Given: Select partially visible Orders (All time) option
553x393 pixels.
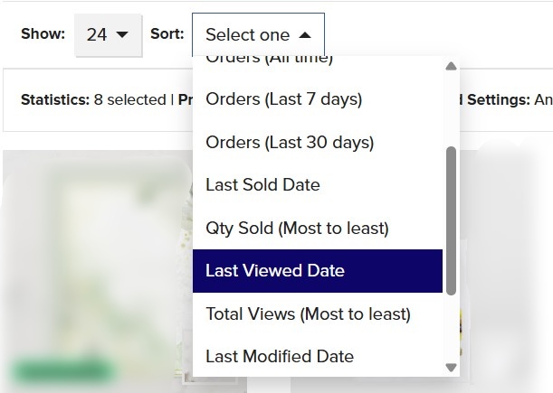Looking at the screenshot, I should point(318,63).
